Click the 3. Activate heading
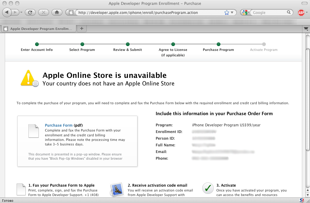This screenshot has width=310, height=203. coord(226,185)
